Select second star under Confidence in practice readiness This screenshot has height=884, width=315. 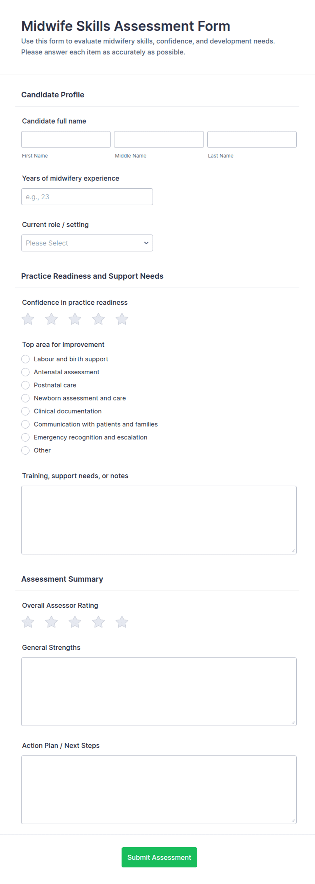pos(51,319)
